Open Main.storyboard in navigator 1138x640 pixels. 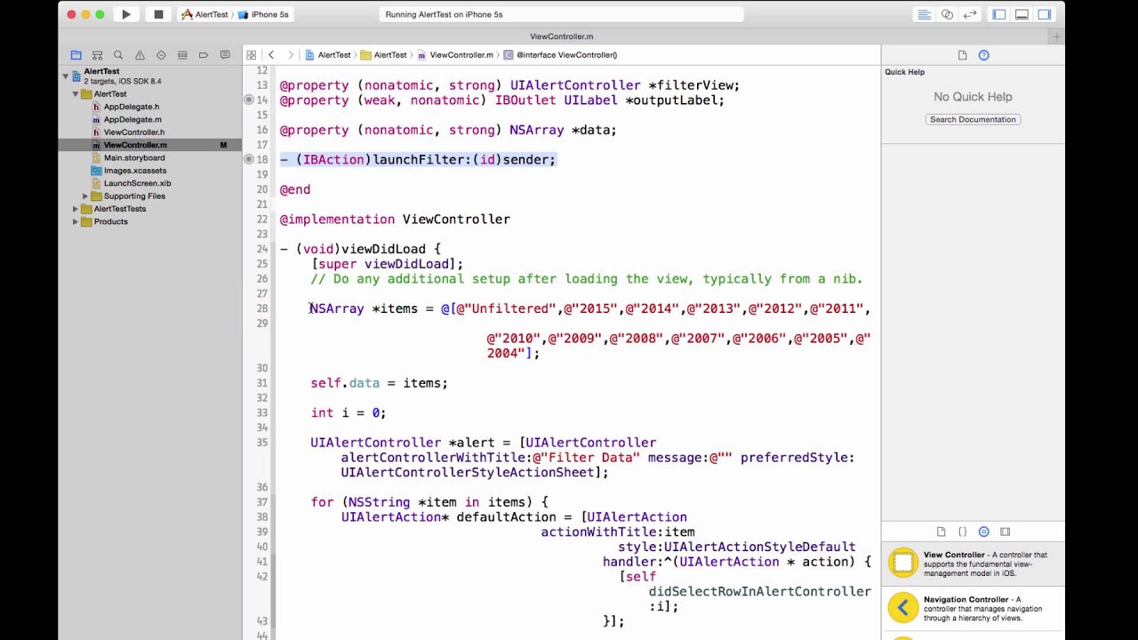[134, 157]
